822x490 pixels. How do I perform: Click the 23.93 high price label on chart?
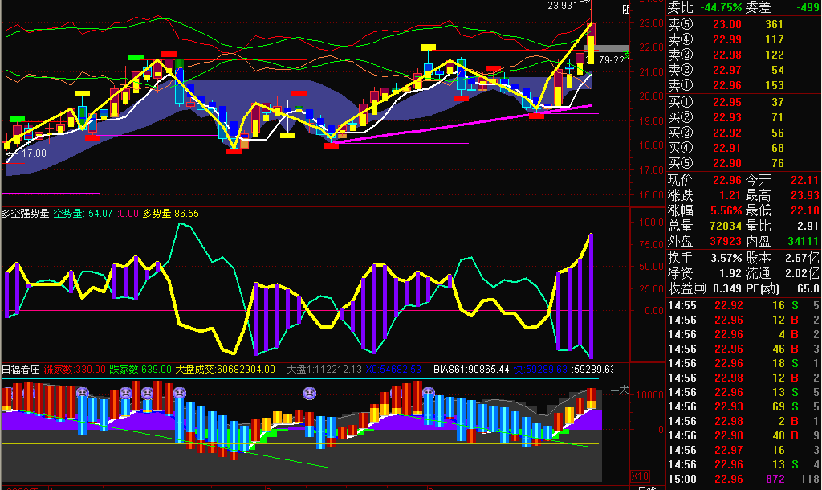(560, 6)
